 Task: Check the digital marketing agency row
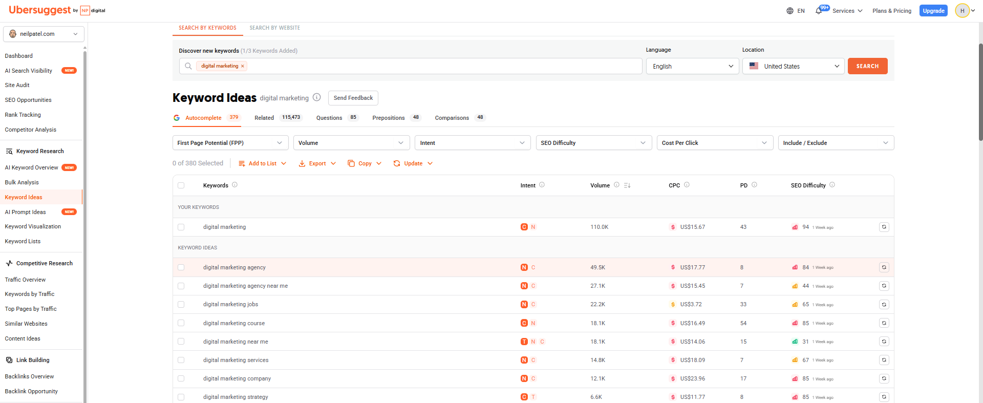pos(181,267)
